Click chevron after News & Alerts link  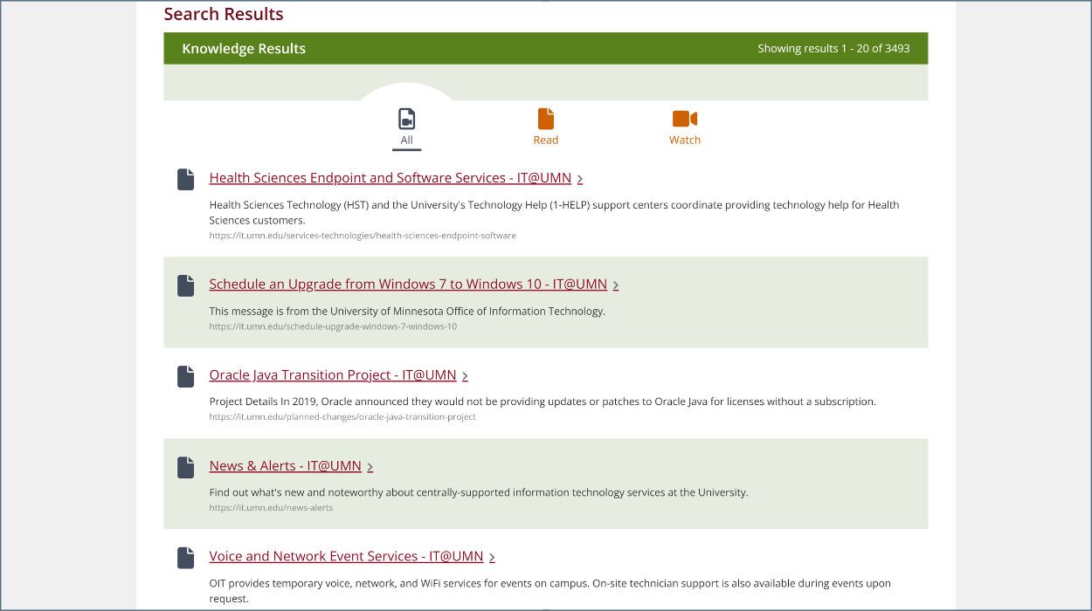(370, 467)
